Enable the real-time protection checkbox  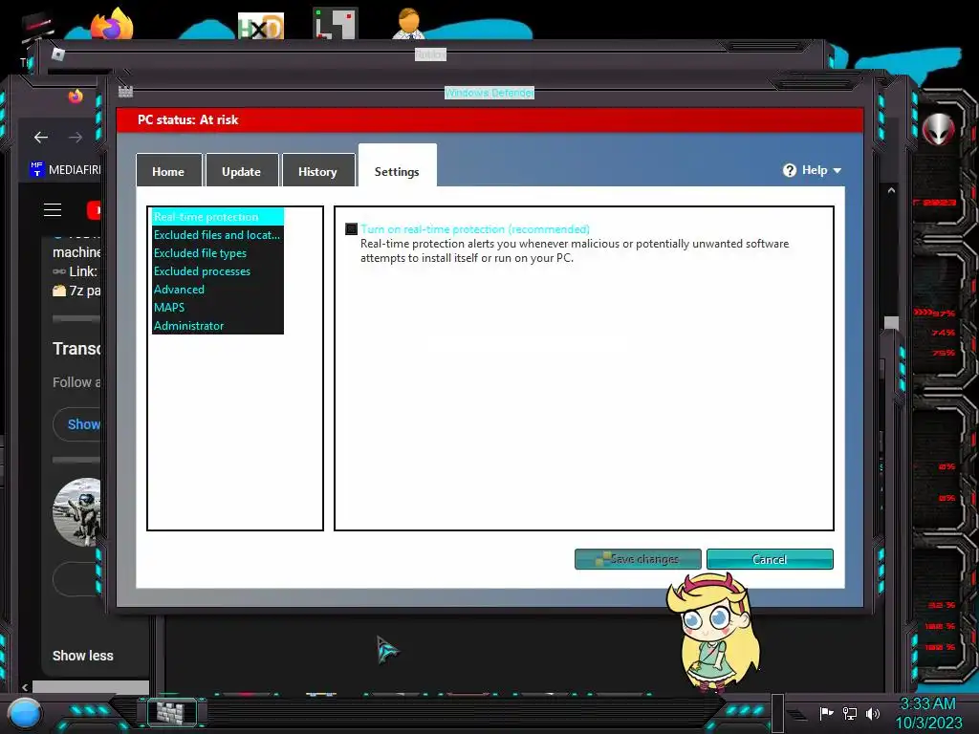pos(352,229)
